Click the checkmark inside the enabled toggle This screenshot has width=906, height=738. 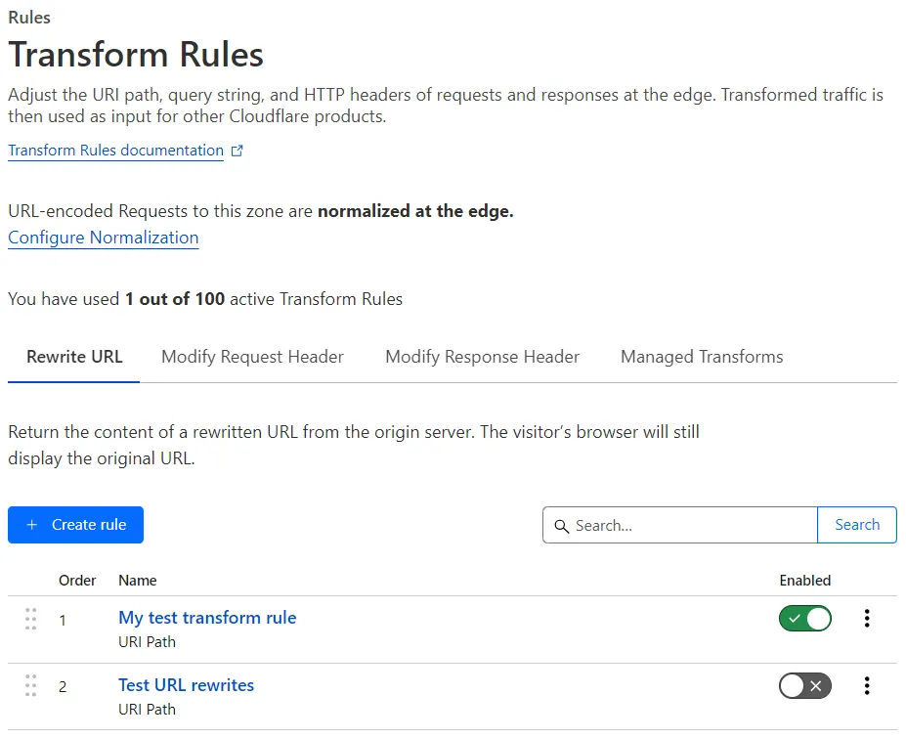pos(795,618)
